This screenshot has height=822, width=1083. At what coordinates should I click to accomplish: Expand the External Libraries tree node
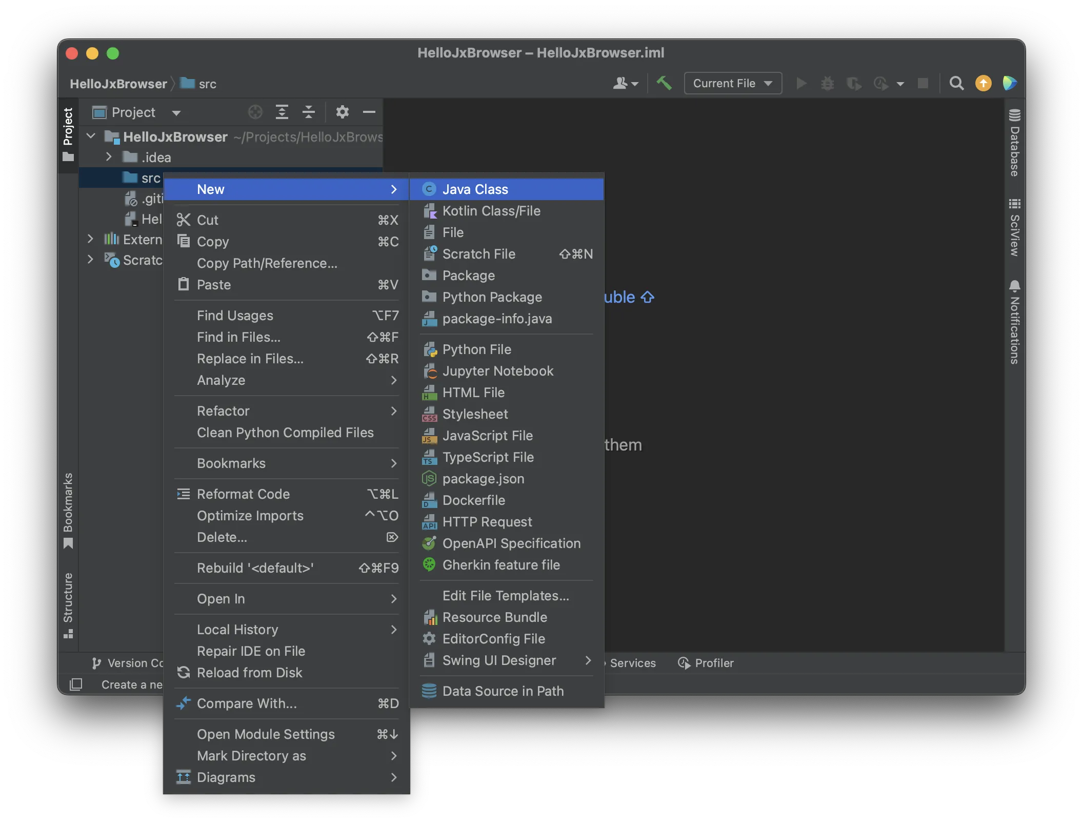coord(90,239)
